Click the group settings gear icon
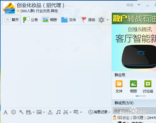Image resolution: width=156 pixels, height=123 pixels. tap(101, 20)
